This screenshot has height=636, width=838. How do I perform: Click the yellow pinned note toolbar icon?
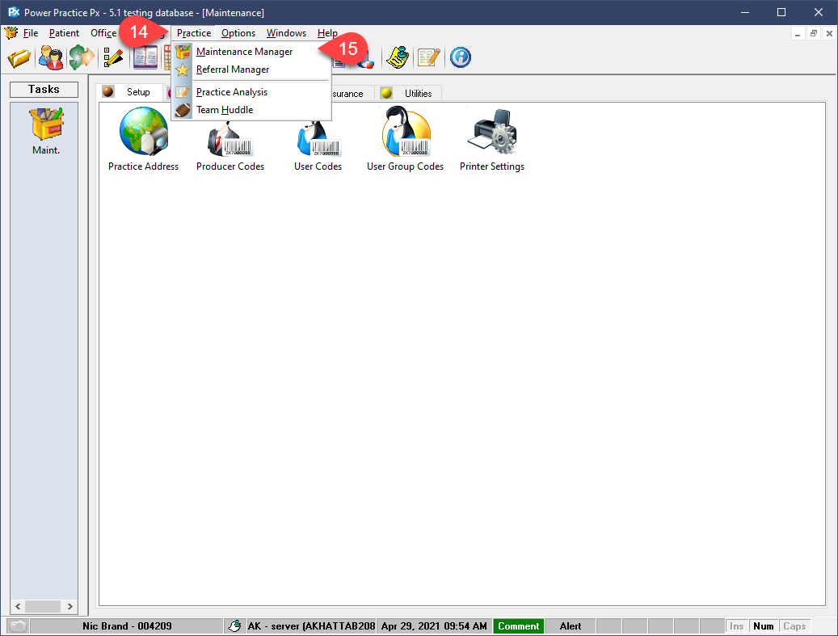click(397, 57)
